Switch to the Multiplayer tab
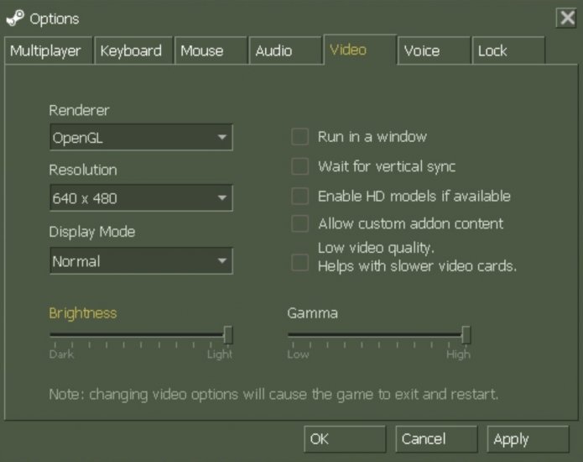Screen dimensions: 583x462 [x=46, y=51]
